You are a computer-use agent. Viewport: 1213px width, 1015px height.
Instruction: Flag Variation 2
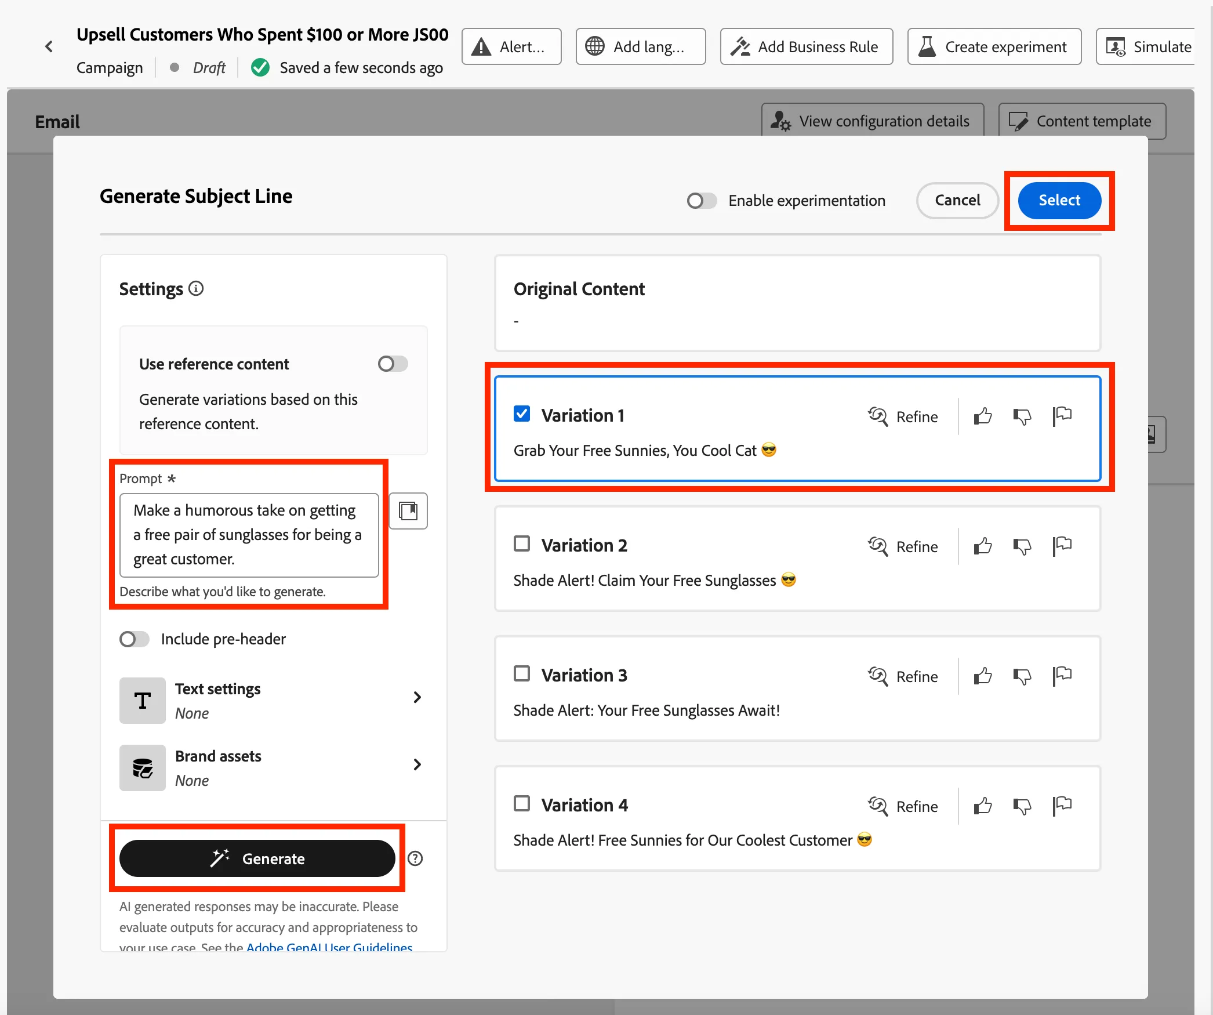1062,546
